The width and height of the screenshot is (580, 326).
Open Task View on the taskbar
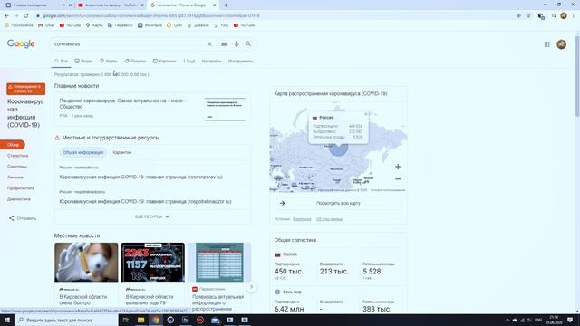coord(126,320)
